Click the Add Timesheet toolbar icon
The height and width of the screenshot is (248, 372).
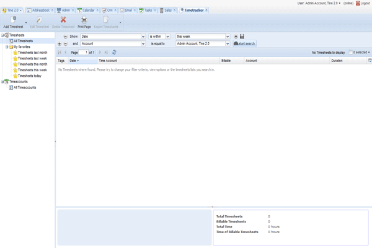14,20
